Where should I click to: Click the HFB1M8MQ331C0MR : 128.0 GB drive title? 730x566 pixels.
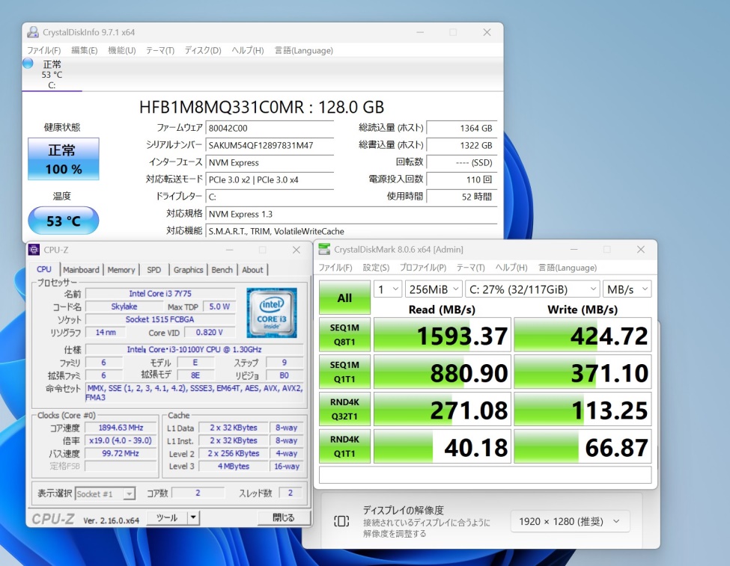(261, 107)
